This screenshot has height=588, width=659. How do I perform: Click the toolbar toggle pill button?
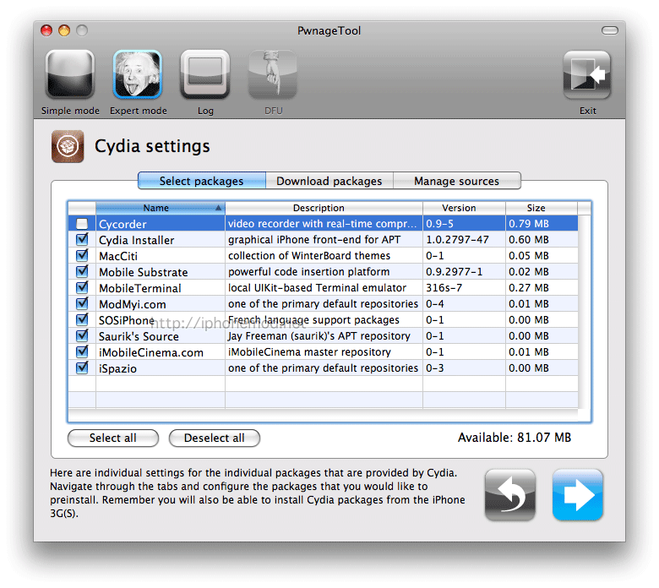(610, 30)
